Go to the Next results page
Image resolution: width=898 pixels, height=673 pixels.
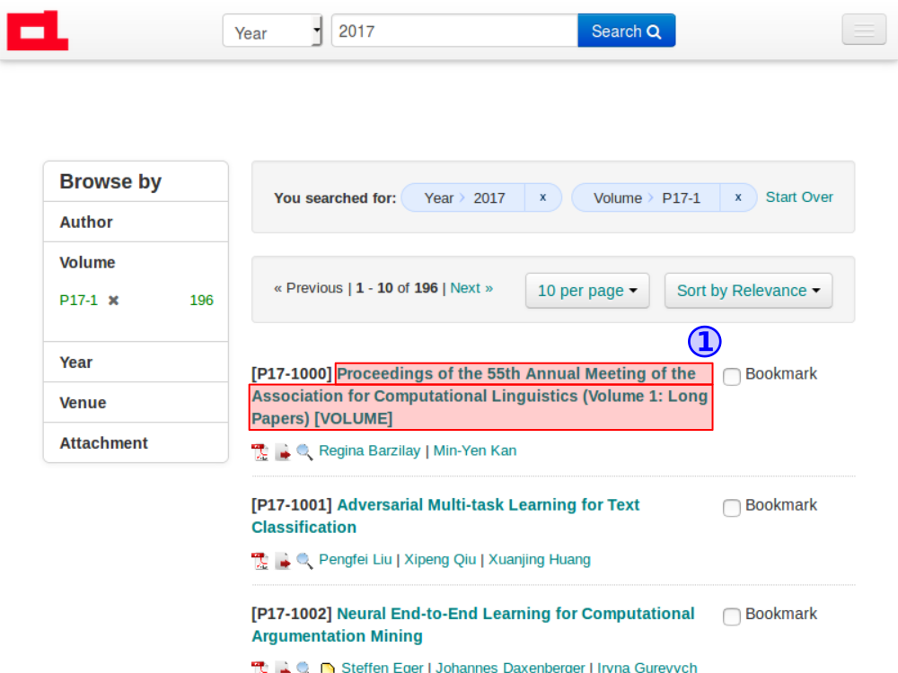[x=471, y=288]
